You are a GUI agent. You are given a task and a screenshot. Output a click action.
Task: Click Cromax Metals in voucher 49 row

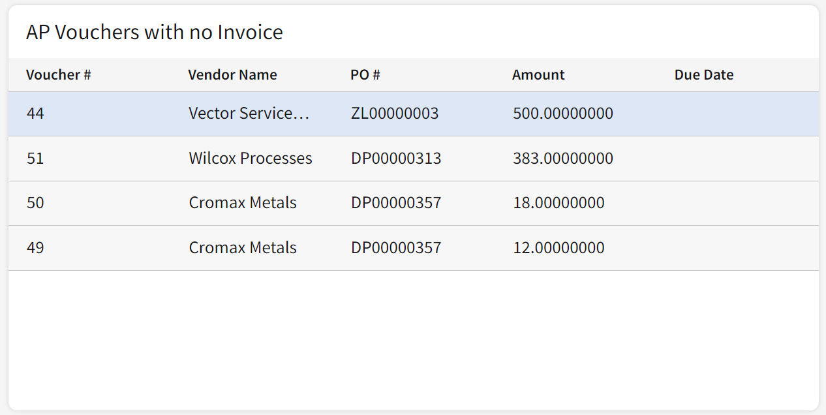pos(243,248)
